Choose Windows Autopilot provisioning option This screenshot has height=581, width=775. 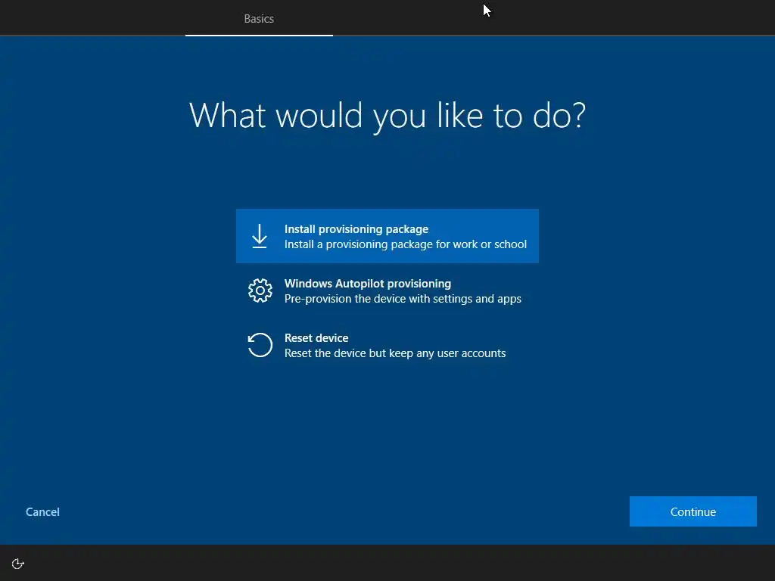[x=387, y=290]
